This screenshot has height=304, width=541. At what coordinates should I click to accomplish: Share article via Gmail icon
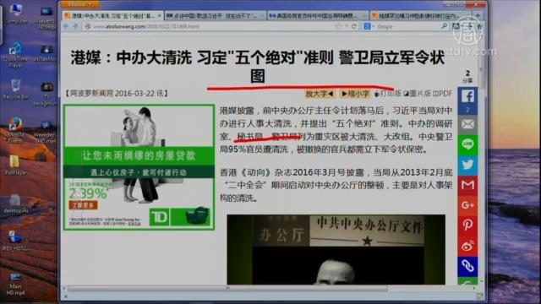pos(467,185)
